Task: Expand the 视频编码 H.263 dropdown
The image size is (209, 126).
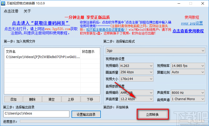Action: 136,66
